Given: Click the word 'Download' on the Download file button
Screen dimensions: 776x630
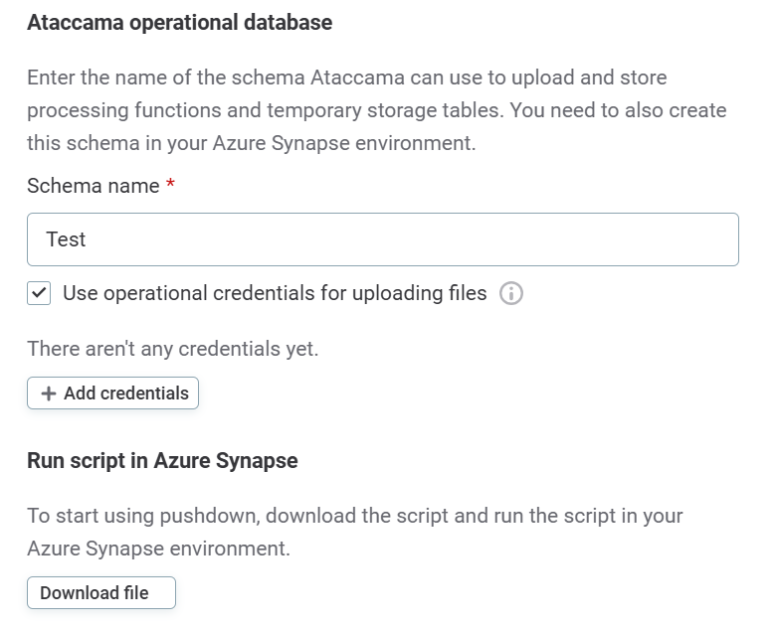Looking at the screenshot, I should pos(80,593).
